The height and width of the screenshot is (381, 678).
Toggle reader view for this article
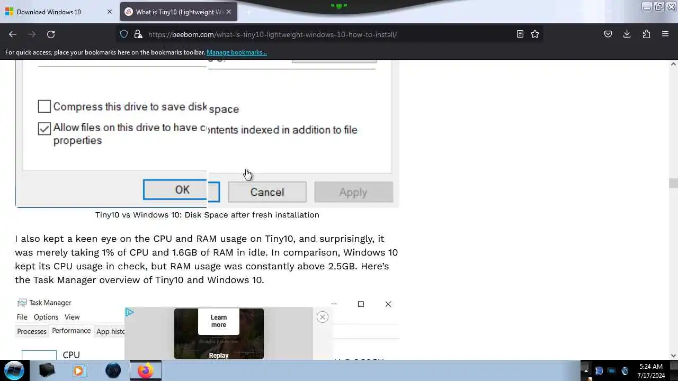pos(520,34)
